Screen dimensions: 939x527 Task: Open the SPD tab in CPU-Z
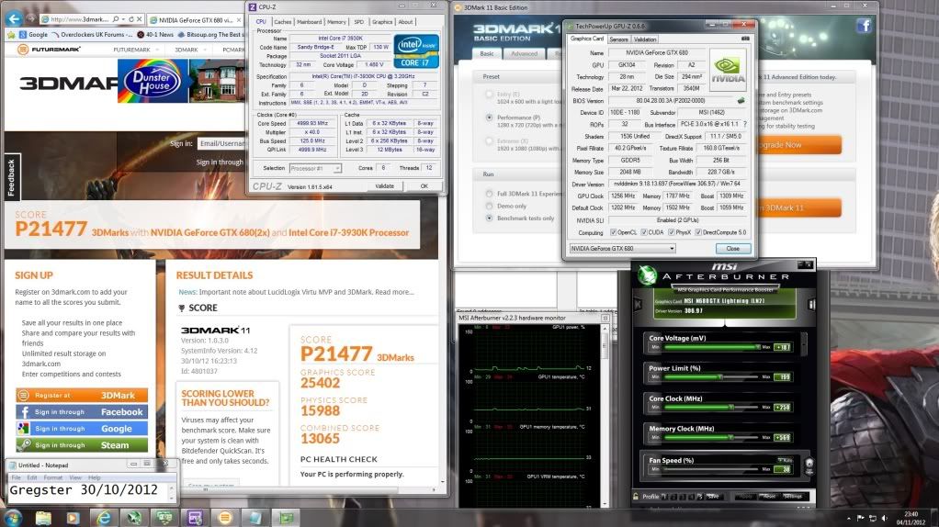tap(358, 22)
